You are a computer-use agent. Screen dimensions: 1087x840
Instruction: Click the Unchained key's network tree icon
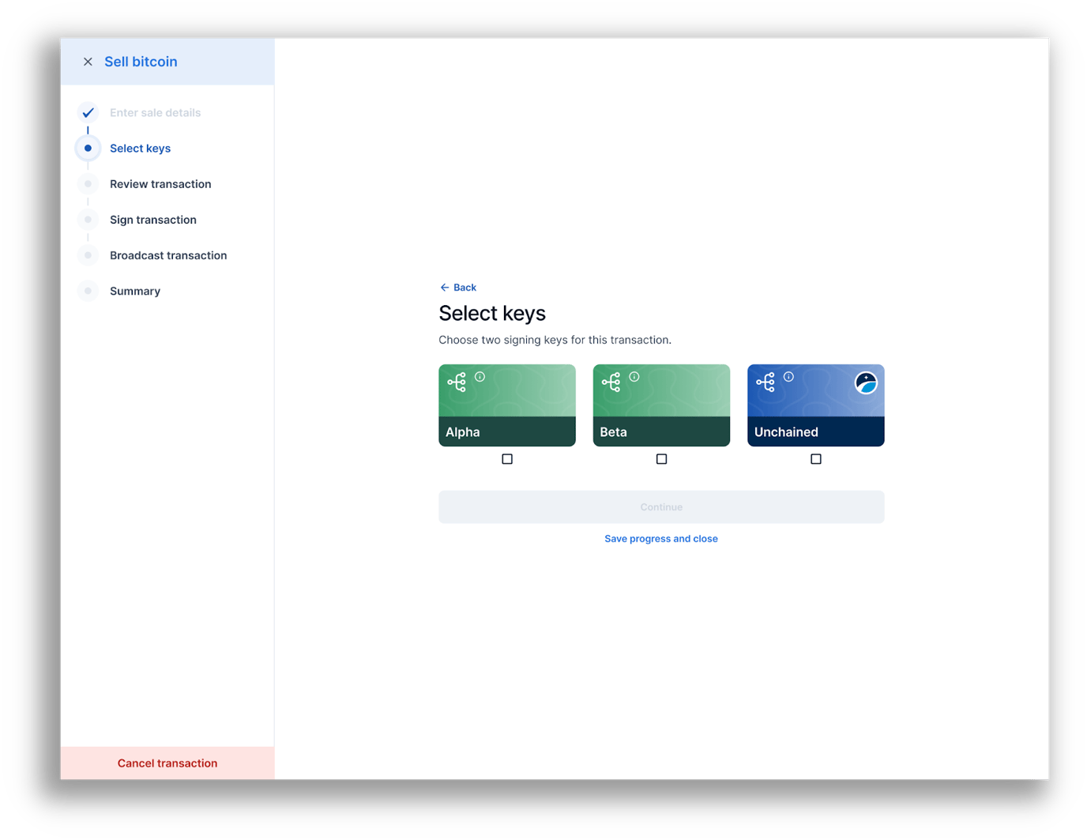[765, 382]
